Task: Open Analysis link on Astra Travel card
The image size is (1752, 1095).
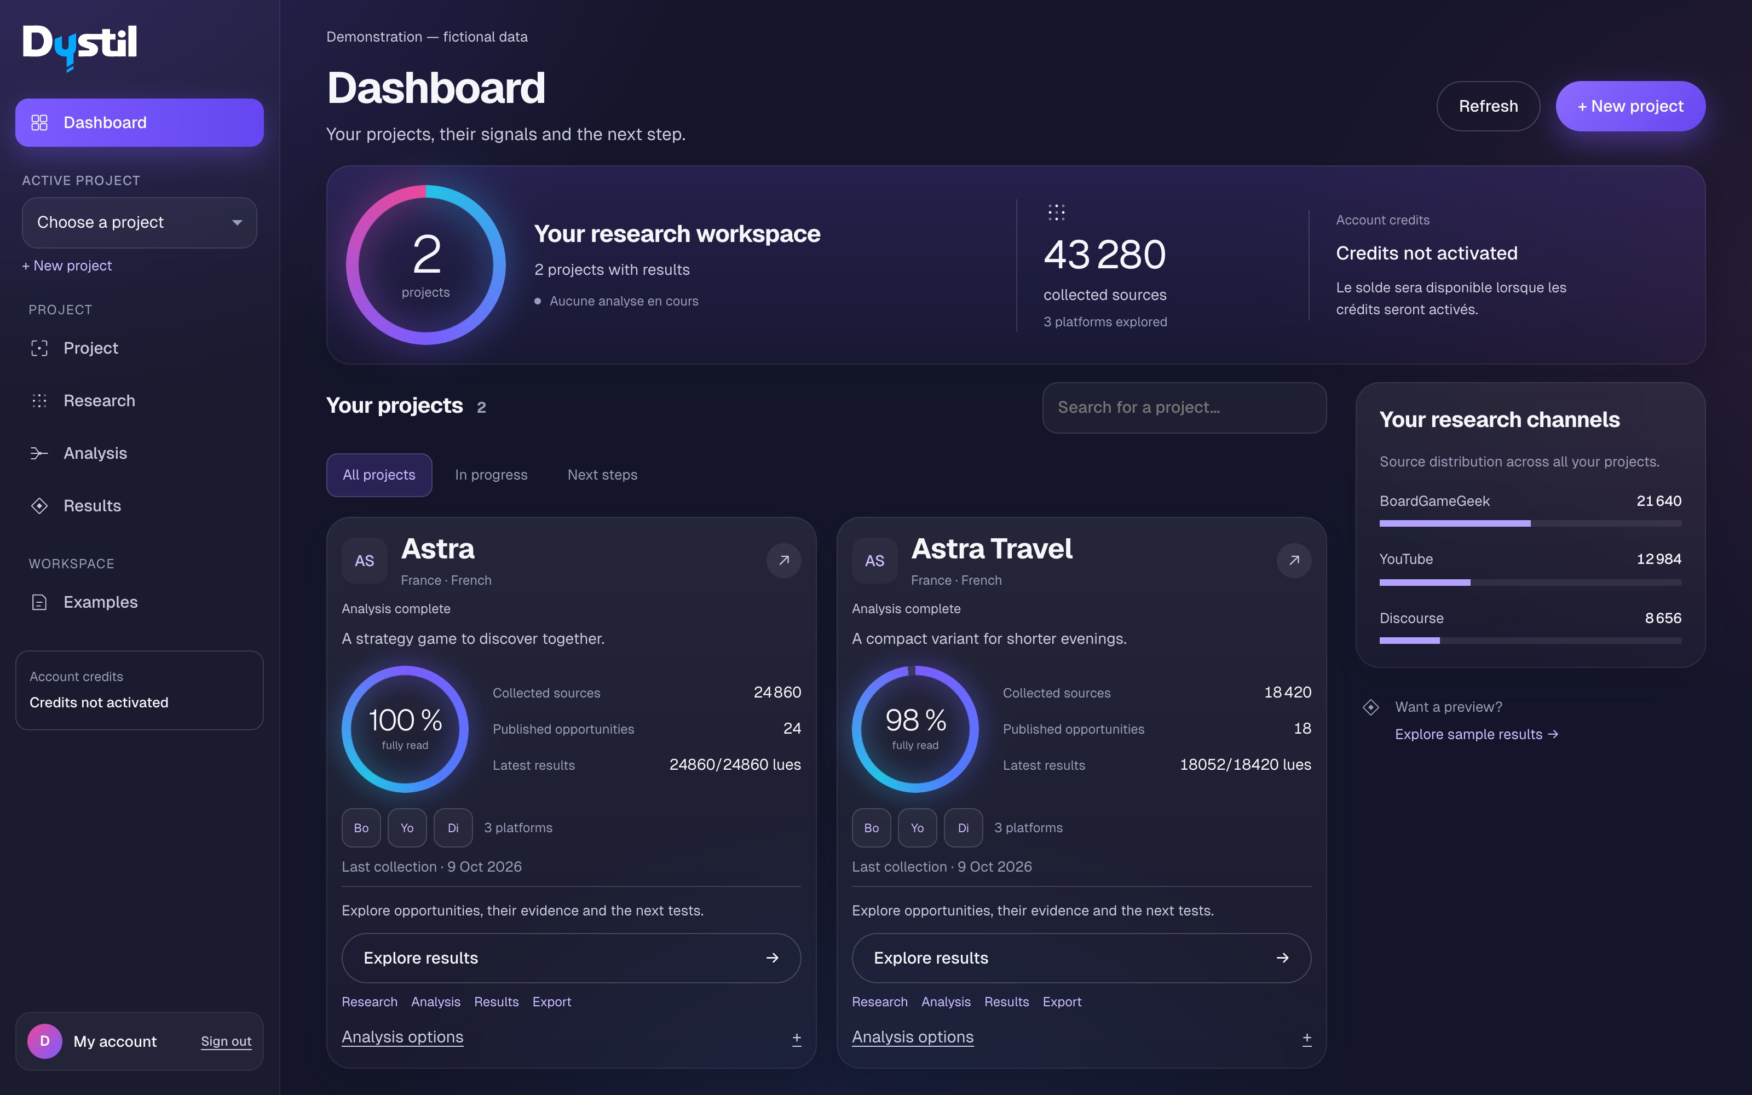Action: (946, 1001)
